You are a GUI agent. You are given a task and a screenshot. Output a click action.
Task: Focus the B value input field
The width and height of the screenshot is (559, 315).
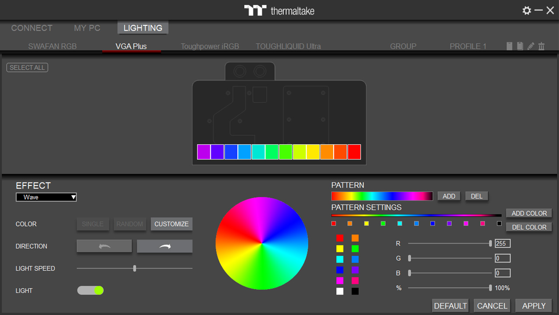tap(503, 273)
